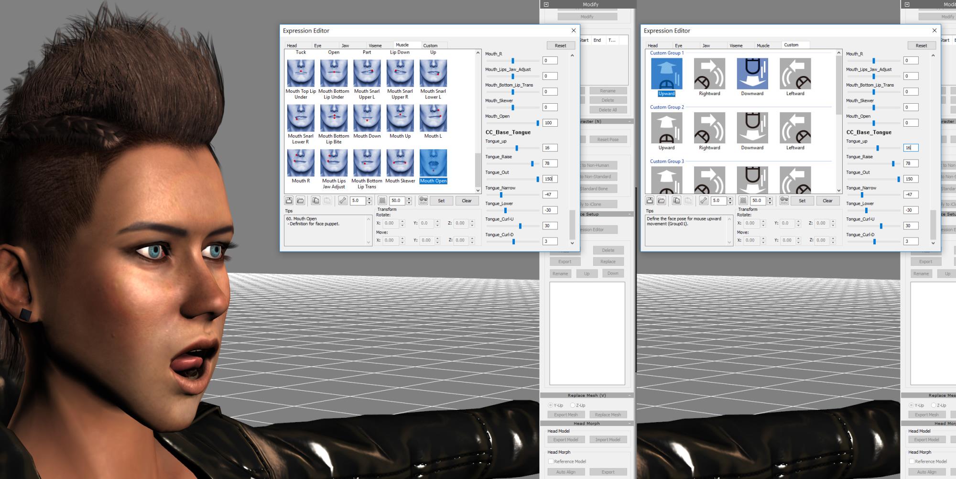Click Tongue_Narrow value field in right editor

[911, 195]
